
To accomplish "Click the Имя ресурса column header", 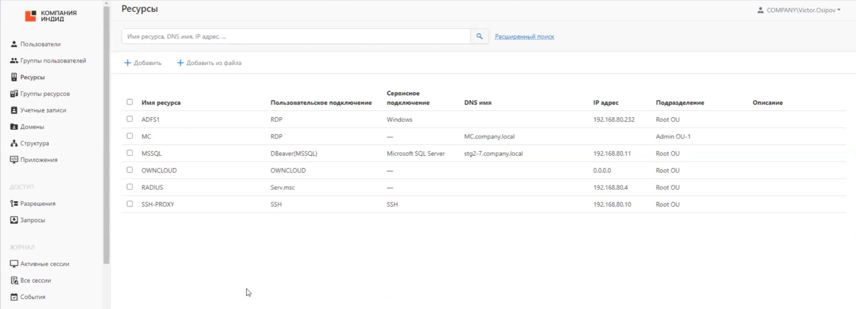I will (161, 103).
